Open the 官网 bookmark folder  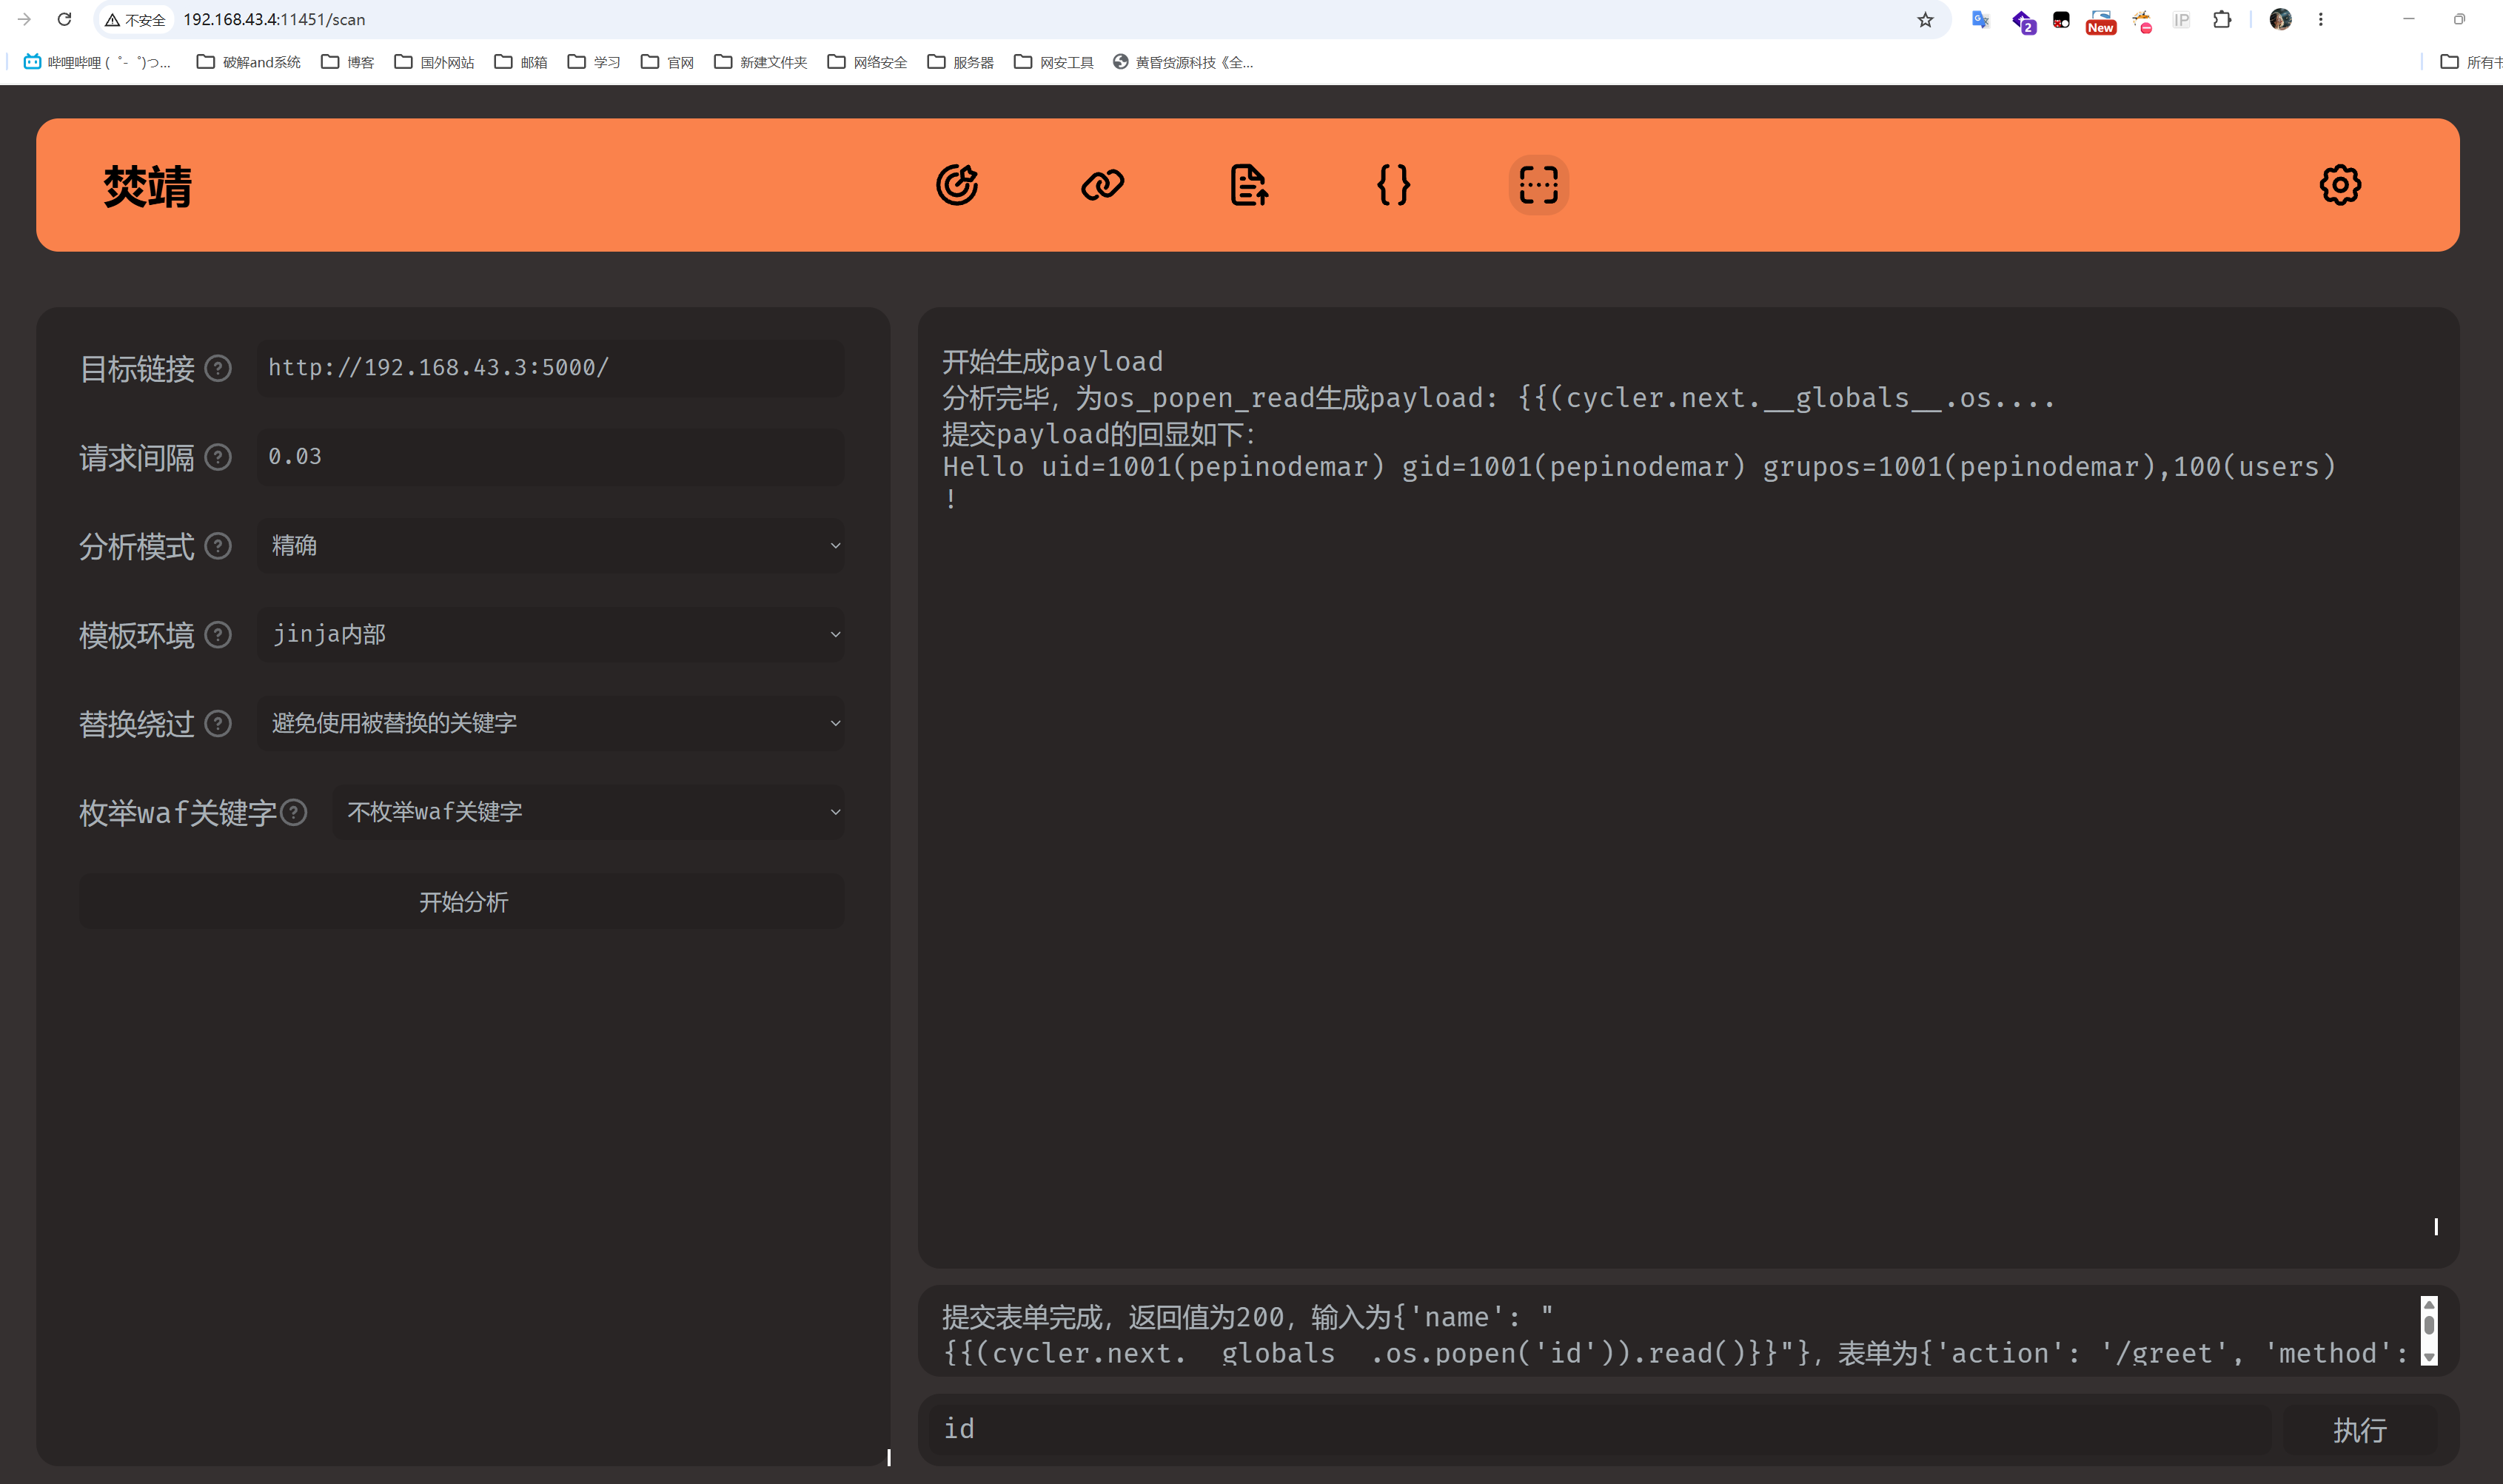pyautogui.click(x=666, y=62)
